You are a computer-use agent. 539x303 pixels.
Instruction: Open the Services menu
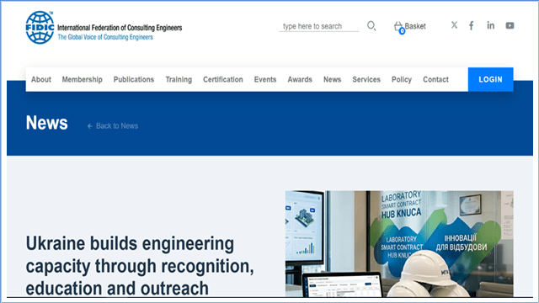point(366,79)
